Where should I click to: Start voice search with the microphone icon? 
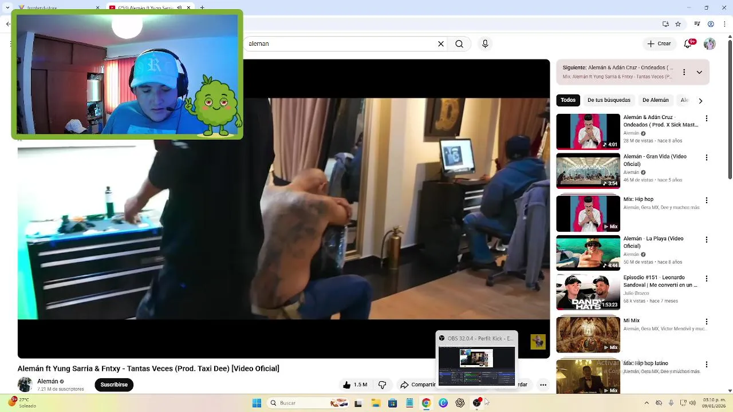[485, 43]
